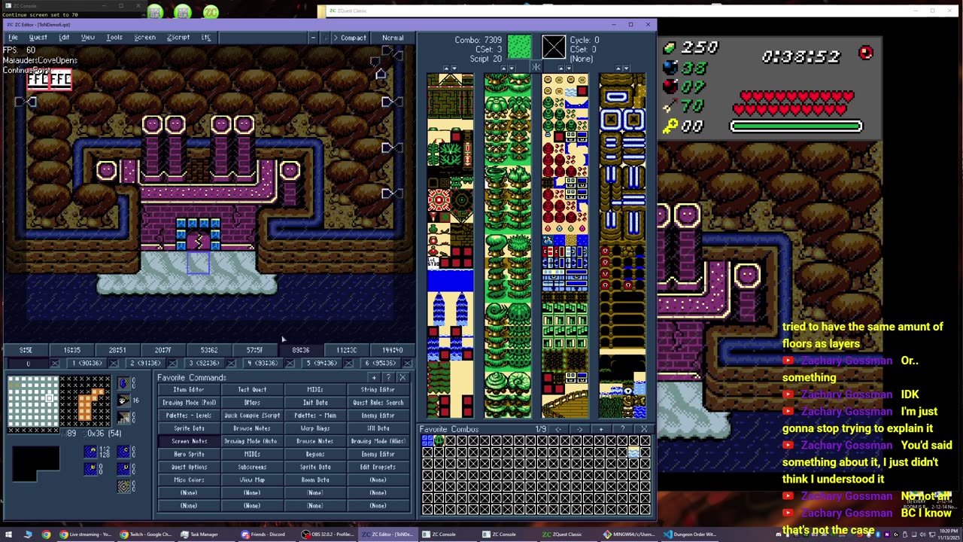Open Dungeon Order taskbar item
Image resolution: width=963 pixels, height=542 pixels.
click(690, 534)
